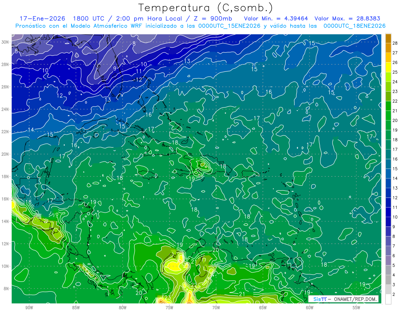
Task: Click the title 'Temperatura (C,somb.)'
Action: point(206,8)
